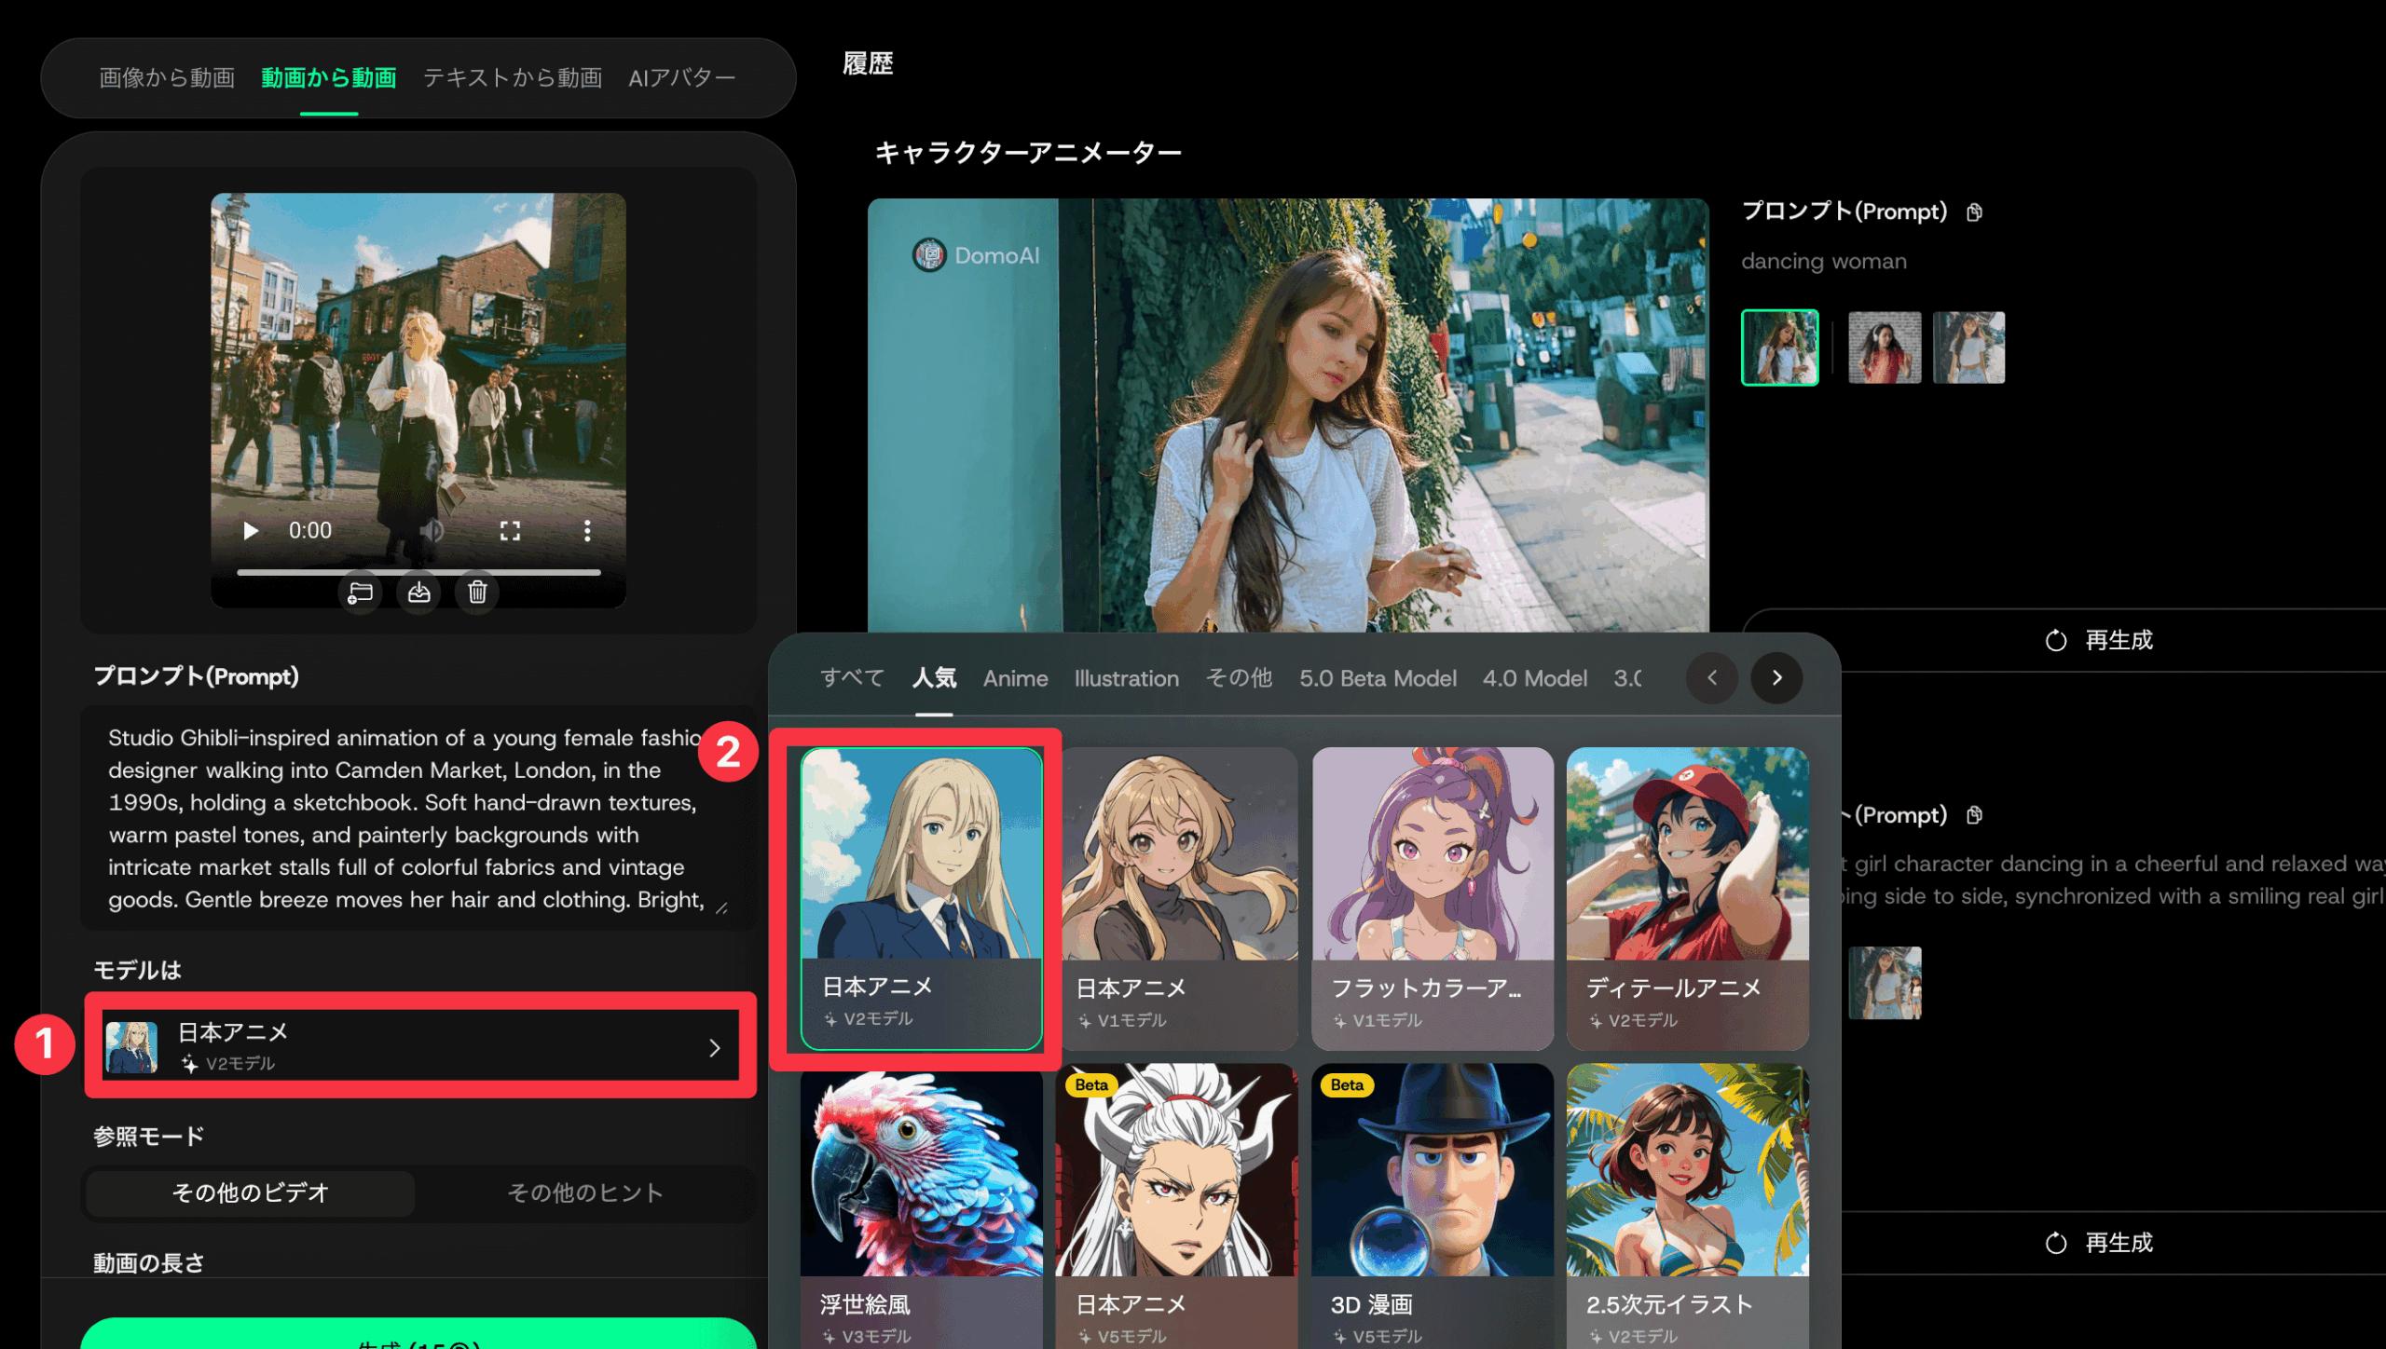Select その他のビデオ reference mode

pyautogui.click(x=250, y=1192)
